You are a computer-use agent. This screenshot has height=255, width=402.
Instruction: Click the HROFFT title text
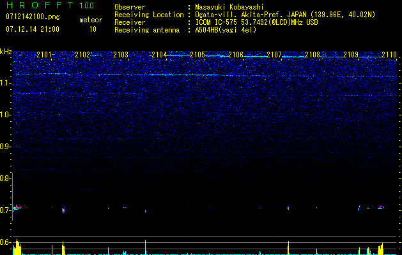coord(39,5)
